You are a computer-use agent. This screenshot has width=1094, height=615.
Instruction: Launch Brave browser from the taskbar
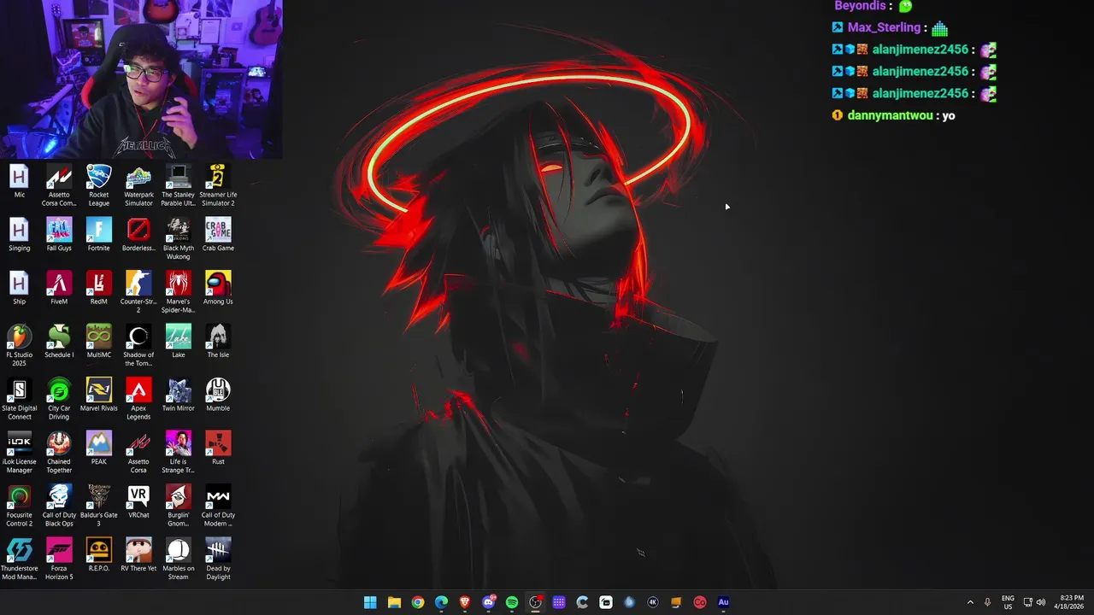(x=465, y=602)
